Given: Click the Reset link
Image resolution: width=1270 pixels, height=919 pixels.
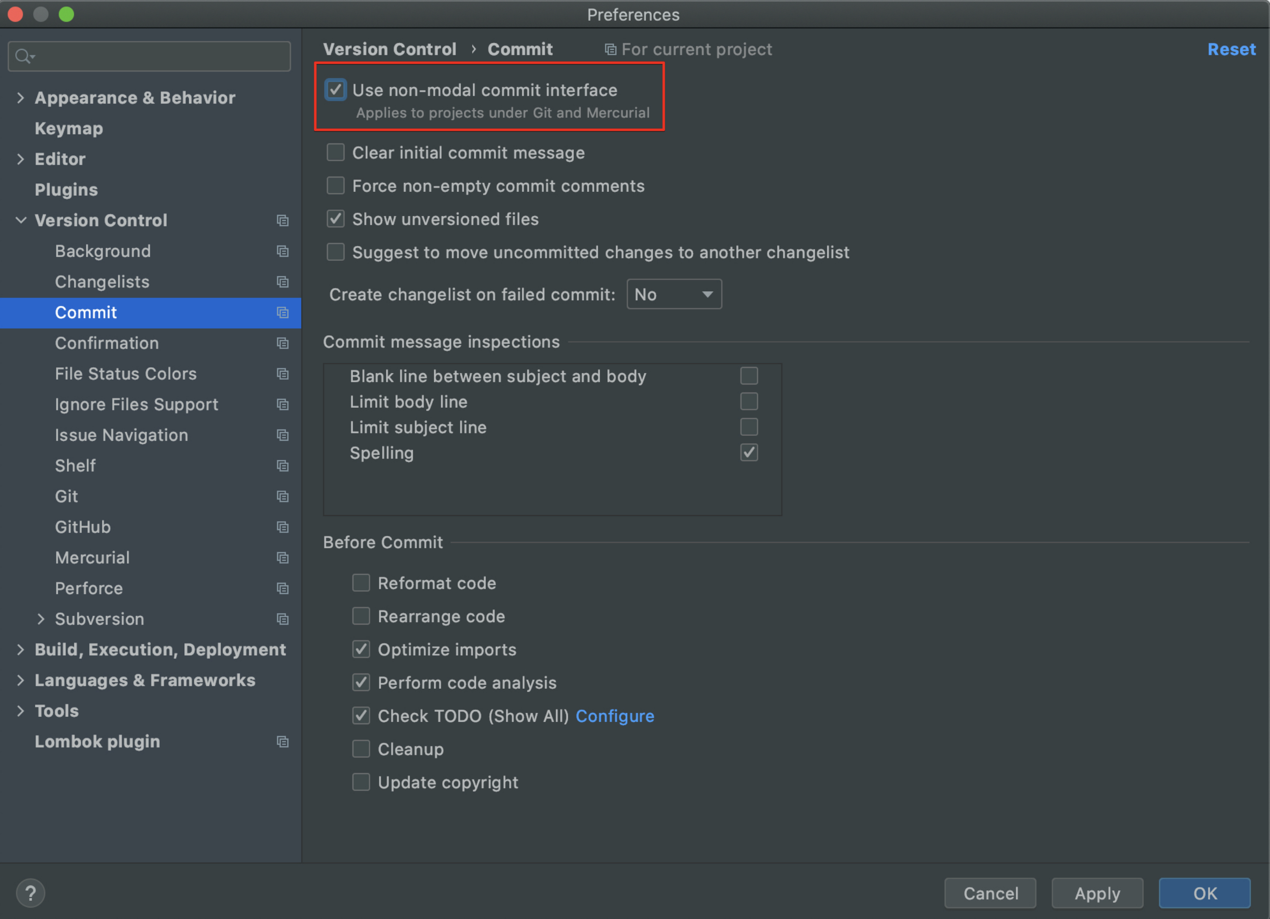Looking at the screenshot, I should click(1232, 49).
